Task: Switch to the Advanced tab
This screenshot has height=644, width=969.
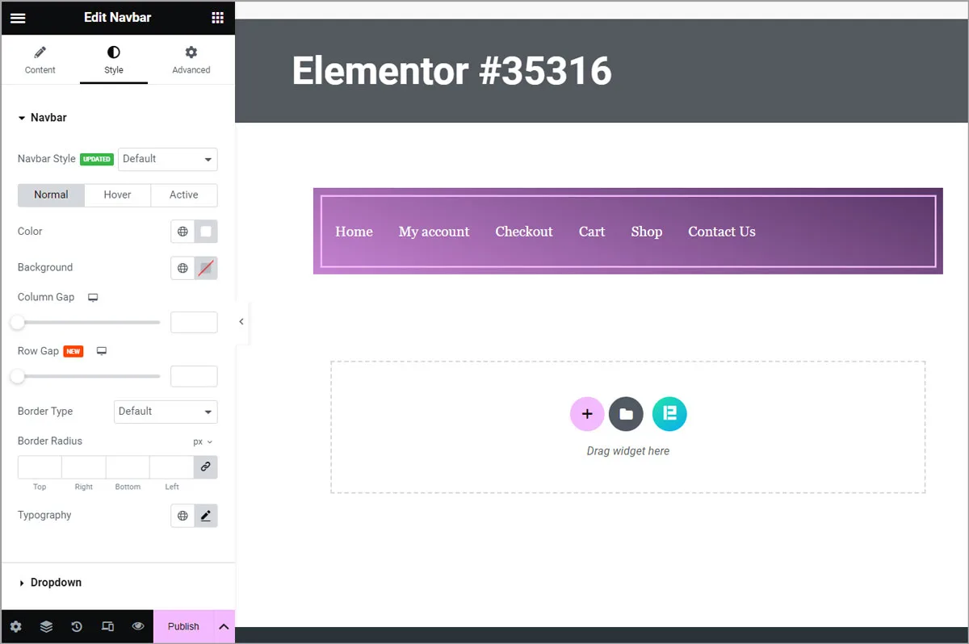Action: (x=191, y=61)
